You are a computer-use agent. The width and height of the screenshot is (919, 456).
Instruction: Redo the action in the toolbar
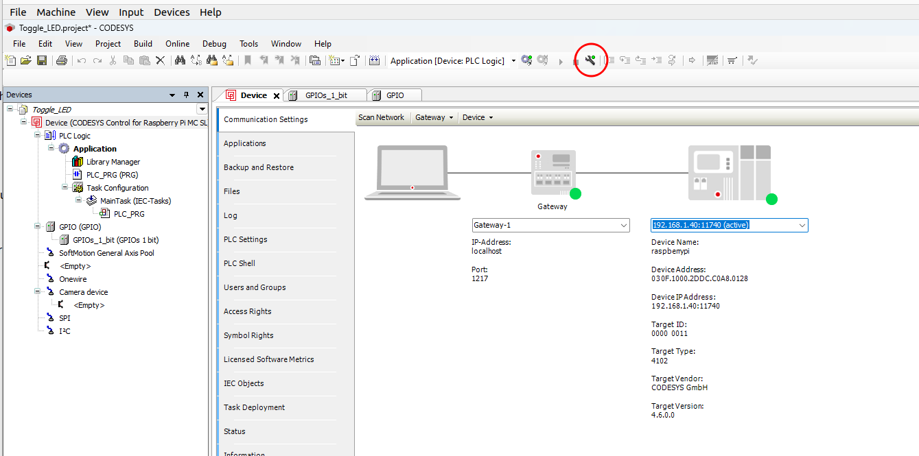point(97,60)
